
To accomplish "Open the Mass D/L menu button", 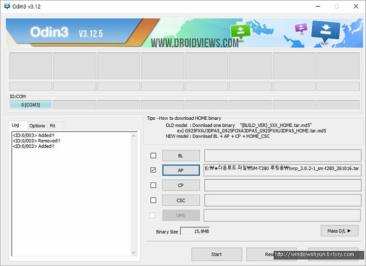I will coord(340,230).
